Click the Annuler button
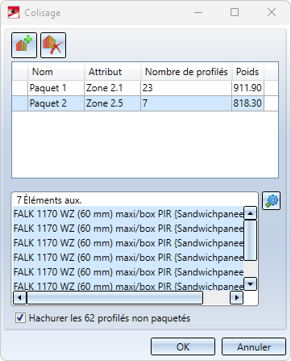The height and width of the screenshot is (361, 291). pos(254,346)
